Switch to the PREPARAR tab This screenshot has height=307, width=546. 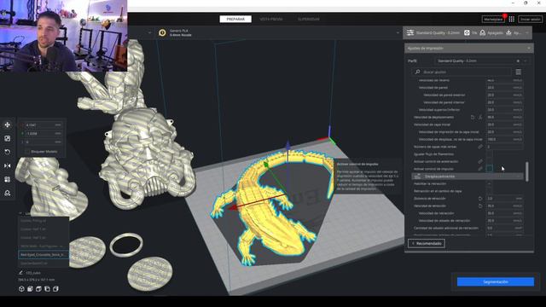click(x=235, y=19)
